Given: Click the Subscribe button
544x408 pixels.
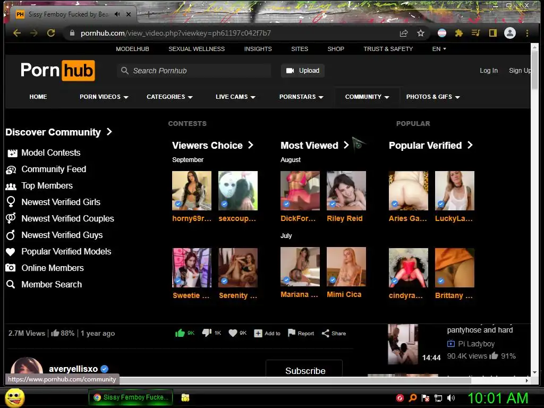Looking at the screenshot, I should [x=304, y=369].
